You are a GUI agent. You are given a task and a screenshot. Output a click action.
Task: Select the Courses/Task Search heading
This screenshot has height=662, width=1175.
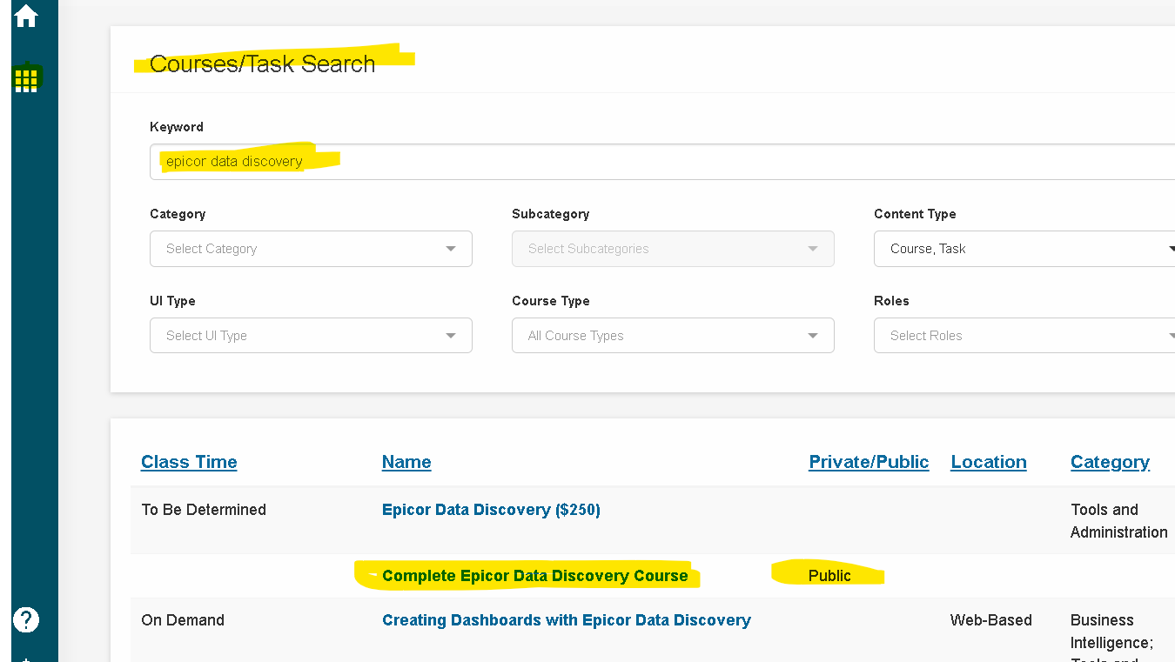pos(262,64)
